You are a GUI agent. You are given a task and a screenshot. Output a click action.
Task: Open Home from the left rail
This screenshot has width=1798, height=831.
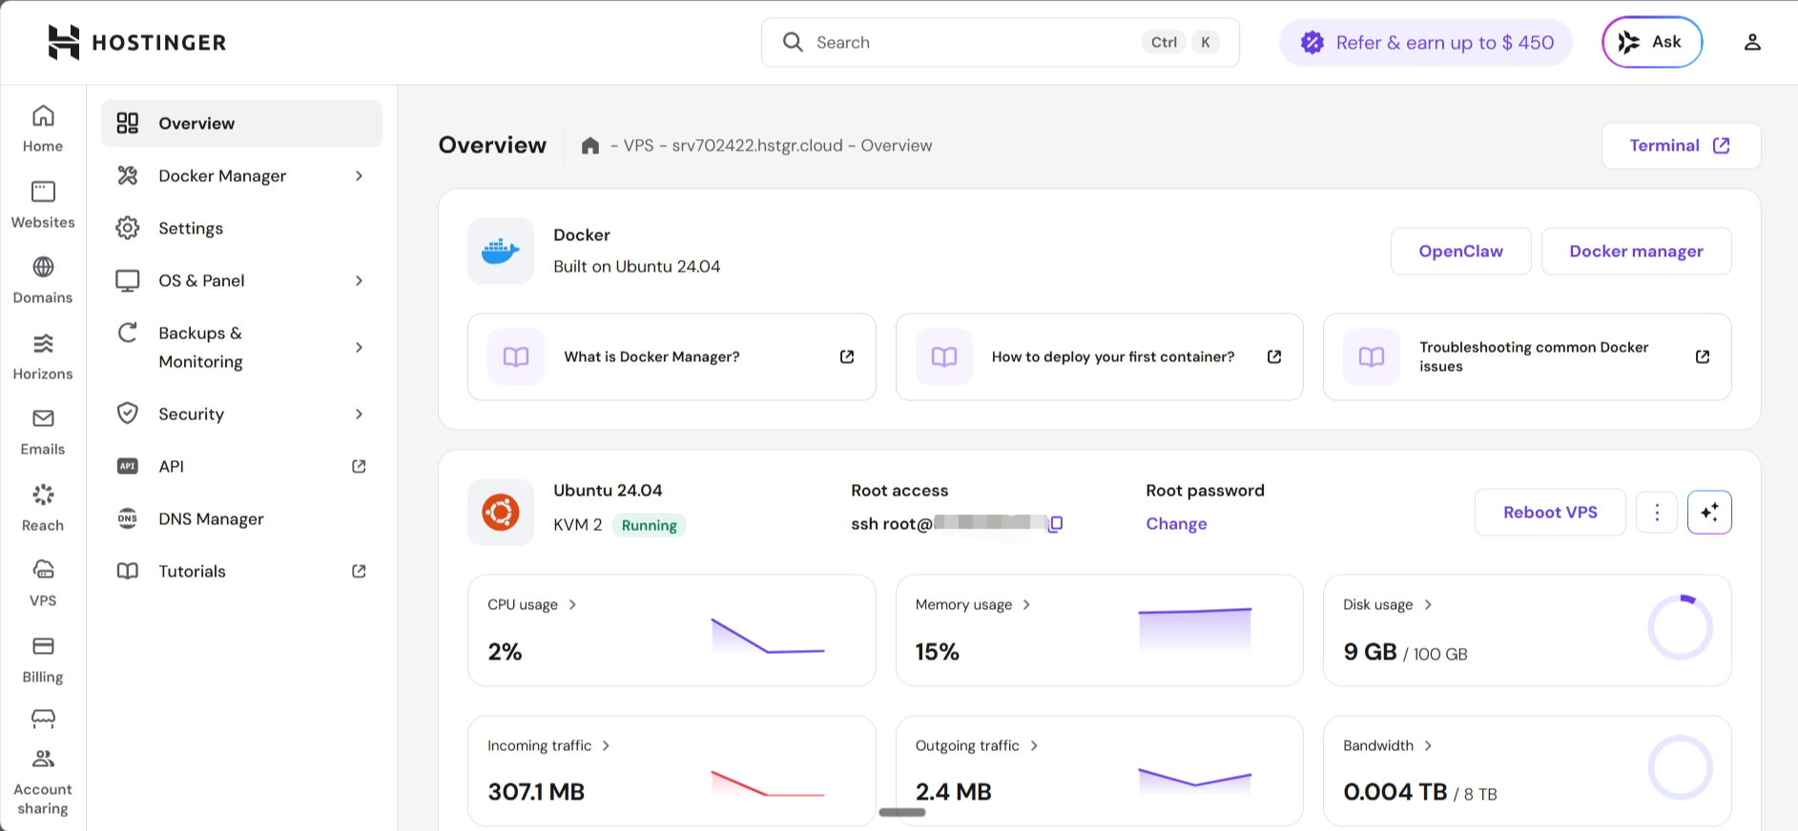(x=43, y=129)
